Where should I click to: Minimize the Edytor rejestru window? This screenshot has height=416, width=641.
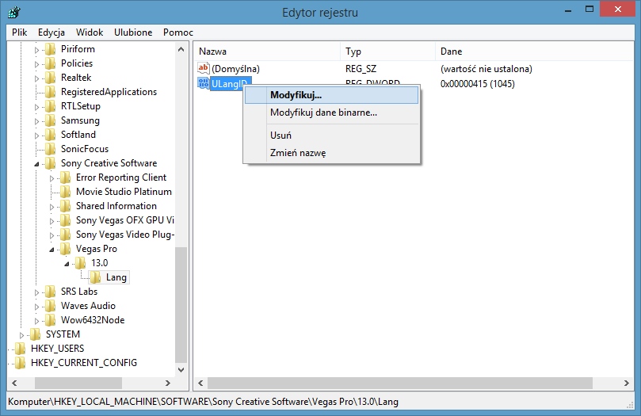(568, 10)
